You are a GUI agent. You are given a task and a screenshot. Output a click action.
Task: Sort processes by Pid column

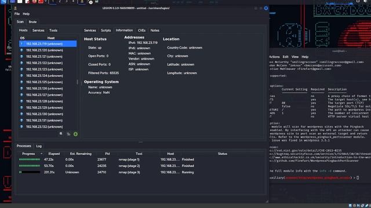coord(107,154)
